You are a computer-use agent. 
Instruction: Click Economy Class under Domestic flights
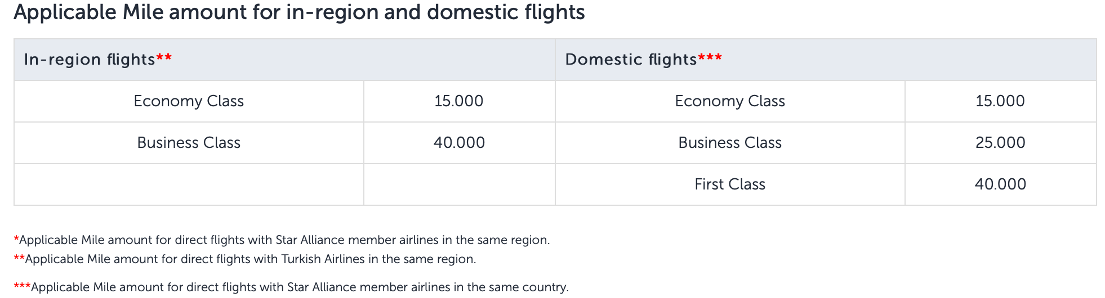(x=730, y=101)
